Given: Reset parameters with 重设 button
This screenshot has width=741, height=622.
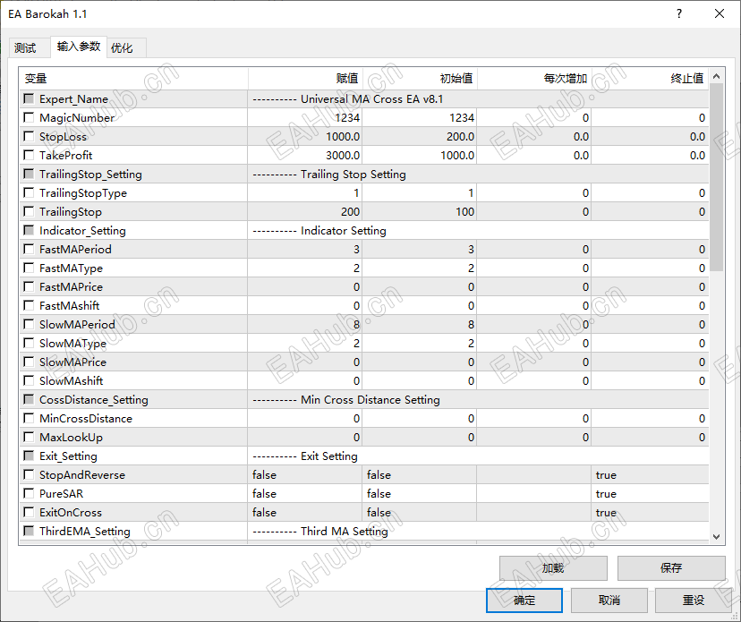Looking at the screenshot, I should pyautogui.click(x=694, y=601).
